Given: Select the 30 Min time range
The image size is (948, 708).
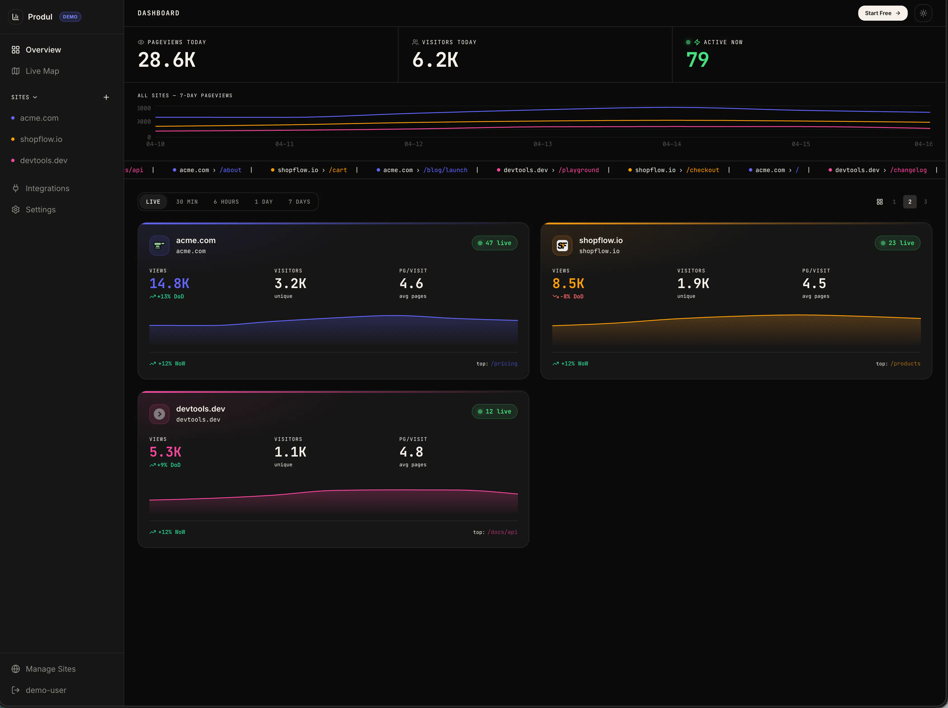Looking at the screenshot, I should 187,202.
